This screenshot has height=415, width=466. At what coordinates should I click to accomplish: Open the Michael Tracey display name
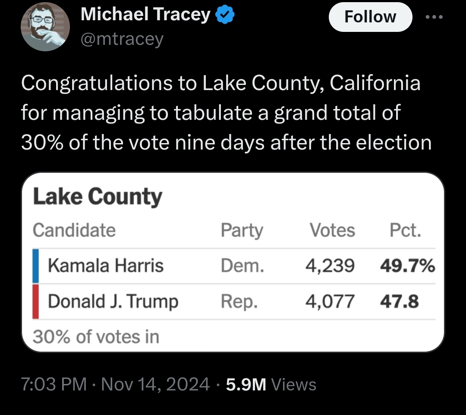tap(146, 14)
